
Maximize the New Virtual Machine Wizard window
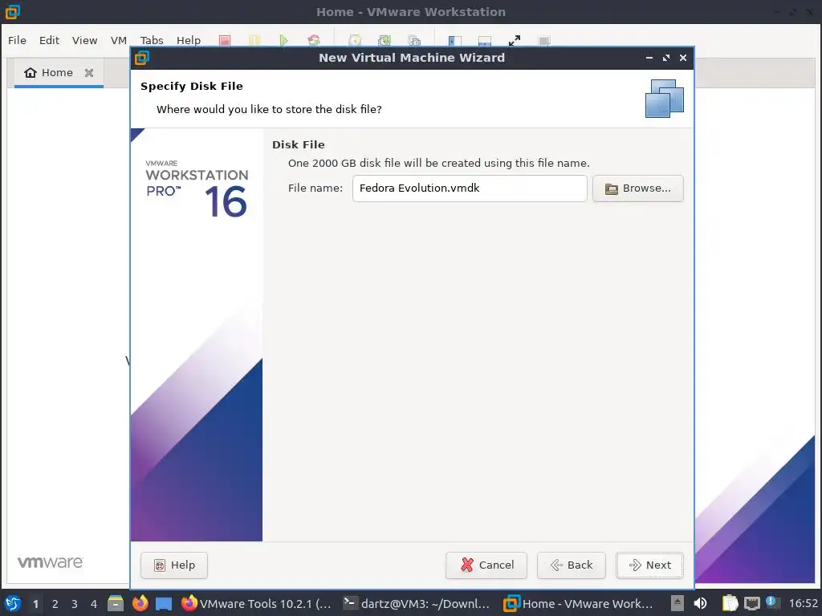[666, 58]
